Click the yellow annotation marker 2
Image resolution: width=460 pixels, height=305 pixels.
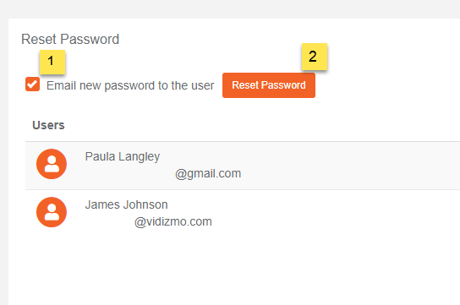[x=315, y=57]
